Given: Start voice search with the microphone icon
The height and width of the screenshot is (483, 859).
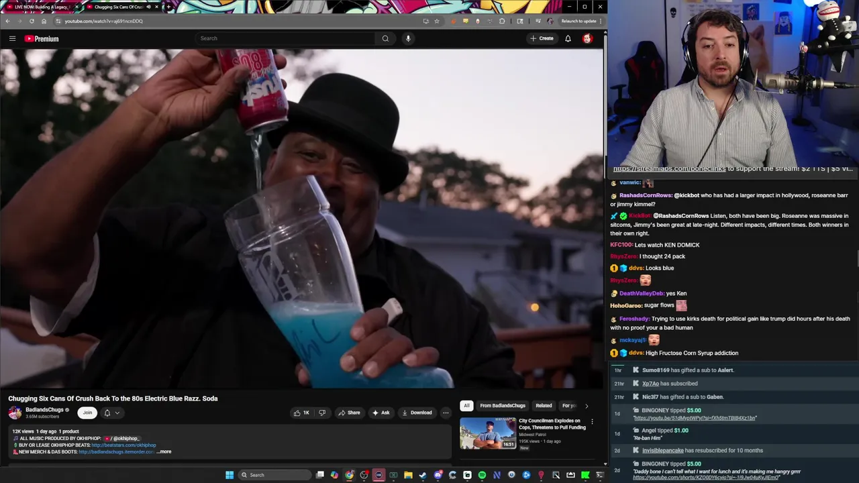Looking at the screenshot, I should pyautogui.click(x=408, y=38).
